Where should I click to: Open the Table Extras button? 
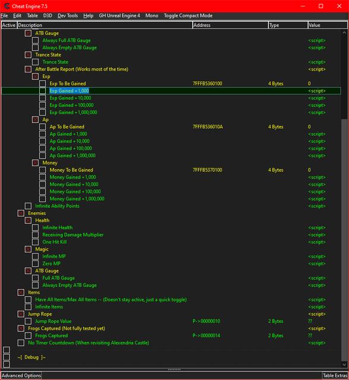pos(335,376)
